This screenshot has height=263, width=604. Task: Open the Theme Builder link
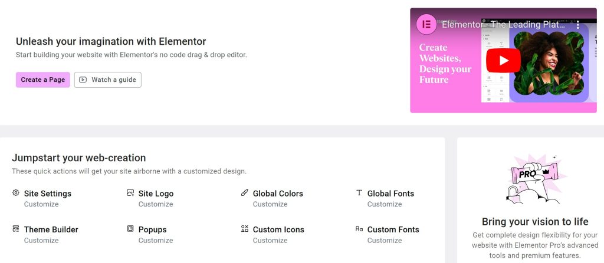[x=51, y=229]
